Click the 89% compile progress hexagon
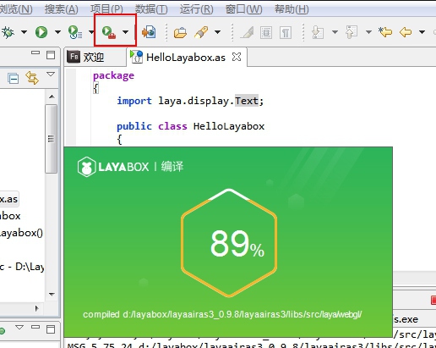 [229, 243]
